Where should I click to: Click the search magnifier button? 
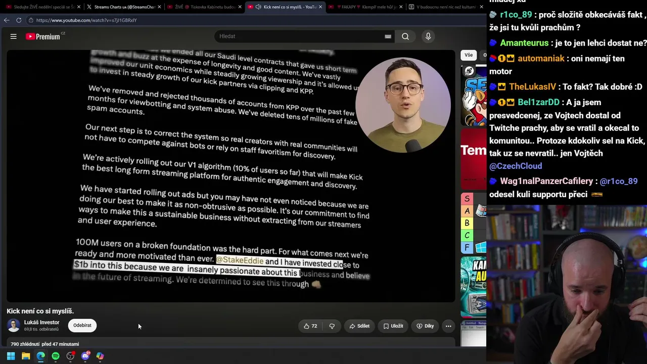[x=405, y=36]
